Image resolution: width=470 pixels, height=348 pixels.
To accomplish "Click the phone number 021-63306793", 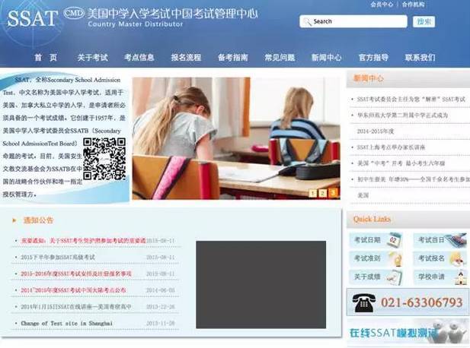I will coord(422,302).
